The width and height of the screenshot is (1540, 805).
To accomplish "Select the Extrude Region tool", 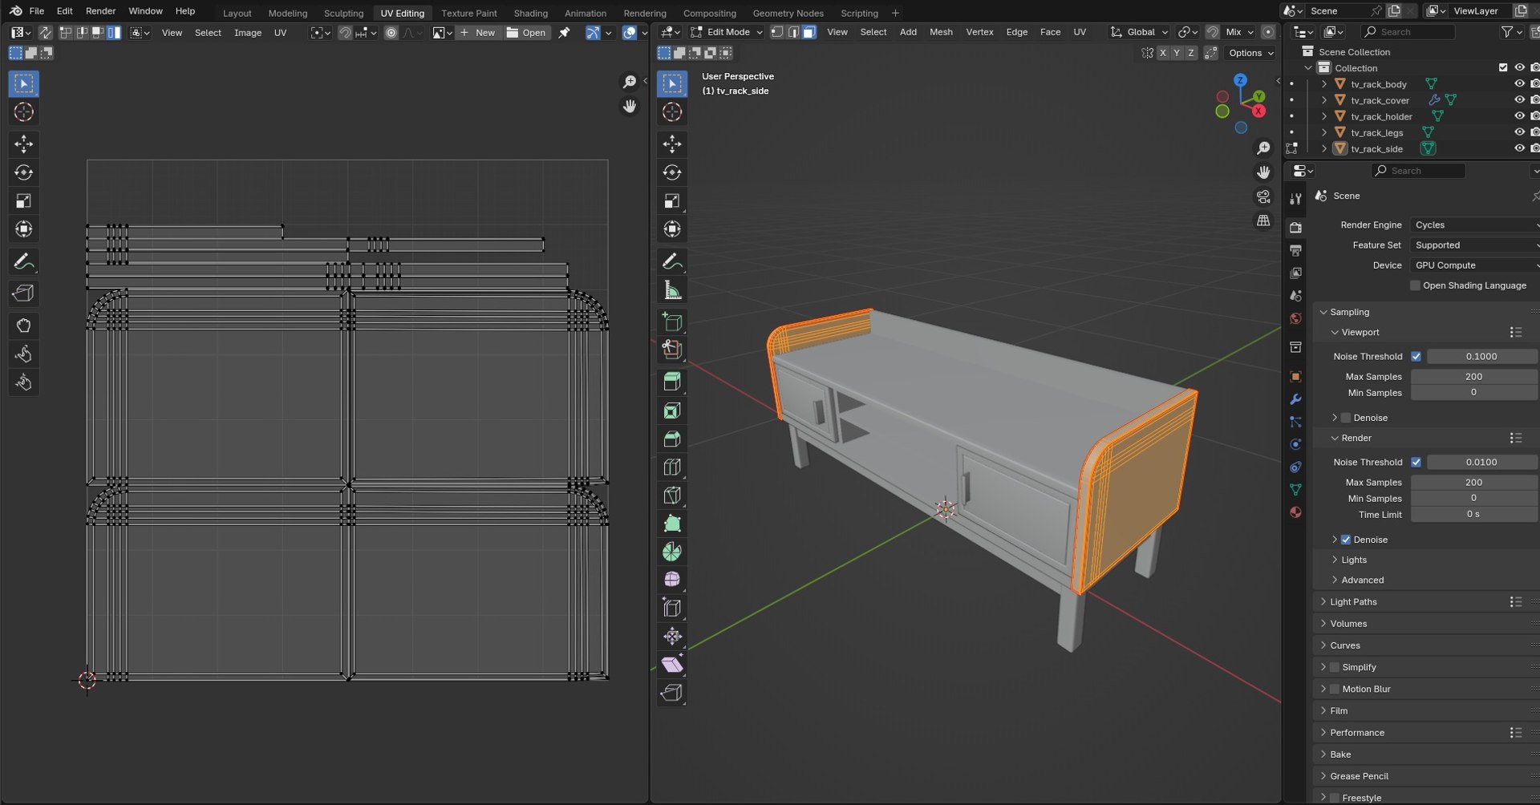I will 672,382.
